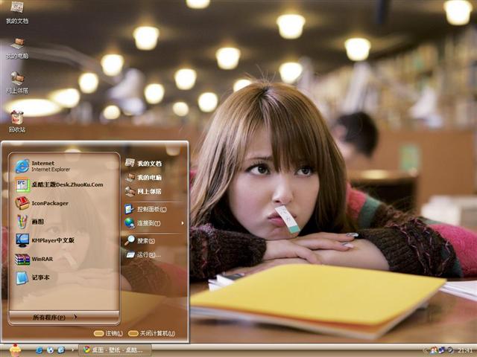Launch Internet Explorer from the quick launch bar
477x357 pixels.
[39, 350]
